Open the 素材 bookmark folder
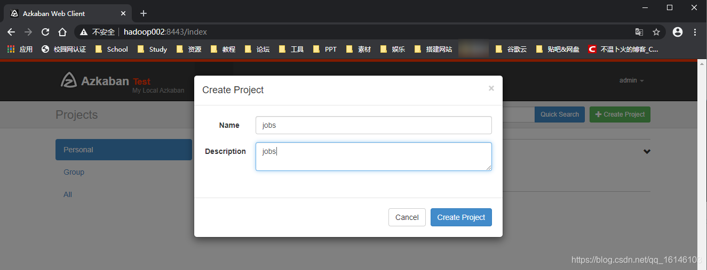Screen dimensions: 707x270 pyautogui.click(x=359, y=49)
